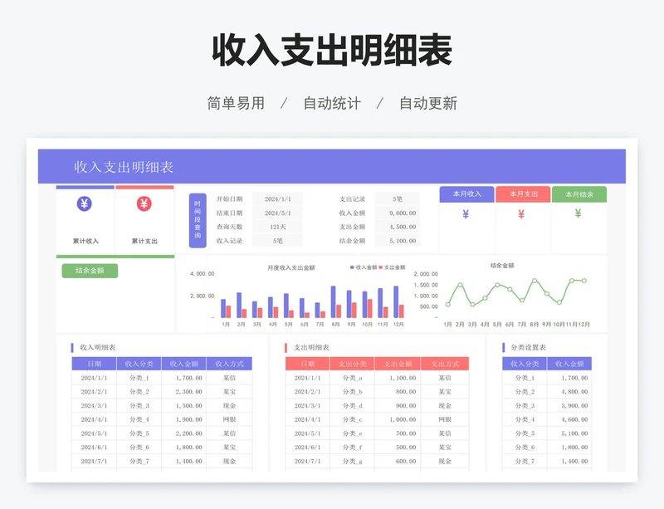Click the 日期 header in 支出明细表
664x509 pixels.
click(307, 364)
